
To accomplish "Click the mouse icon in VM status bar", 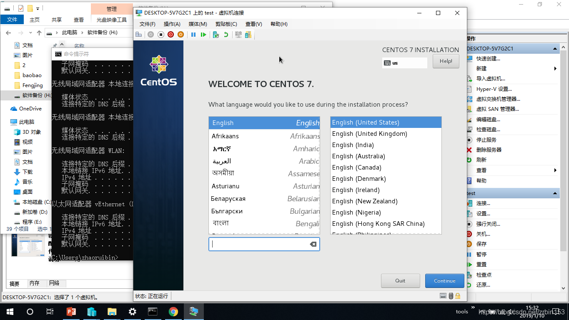I will (451, 296).
